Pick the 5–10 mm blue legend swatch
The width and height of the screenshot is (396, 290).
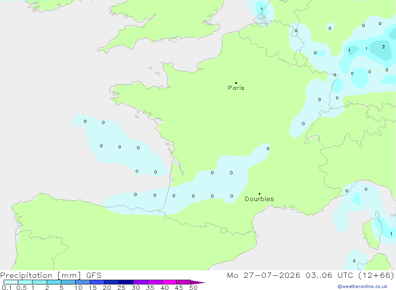pos(69,282)
